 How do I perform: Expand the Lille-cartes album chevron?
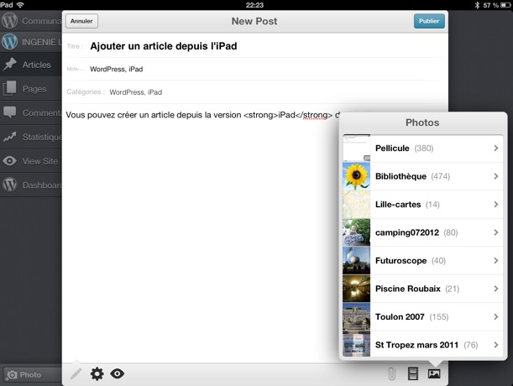pos(496,205)
